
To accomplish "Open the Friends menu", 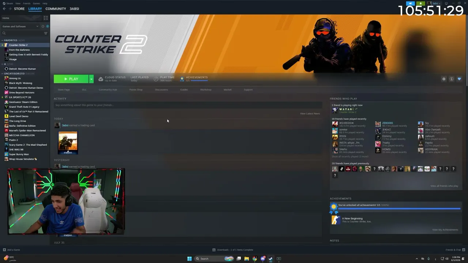I will click(x=27, y=3).
